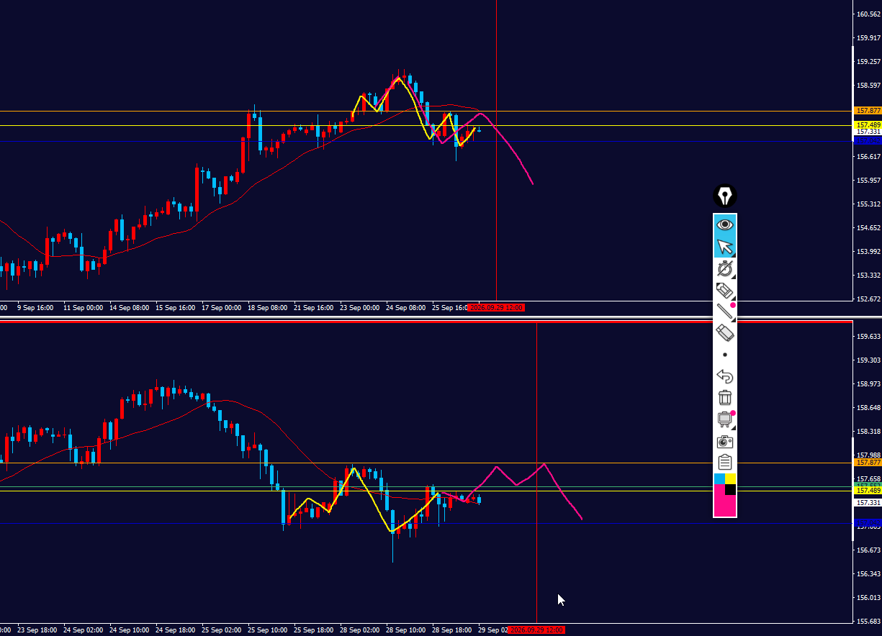Undo the last drawing stroke
This screenshot has height=636, width=882.
point(725,376)
